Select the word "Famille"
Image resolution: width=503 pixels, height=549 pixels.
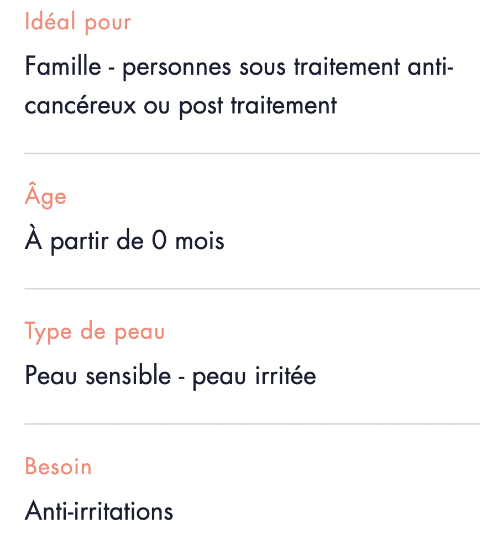click(63, 66)
